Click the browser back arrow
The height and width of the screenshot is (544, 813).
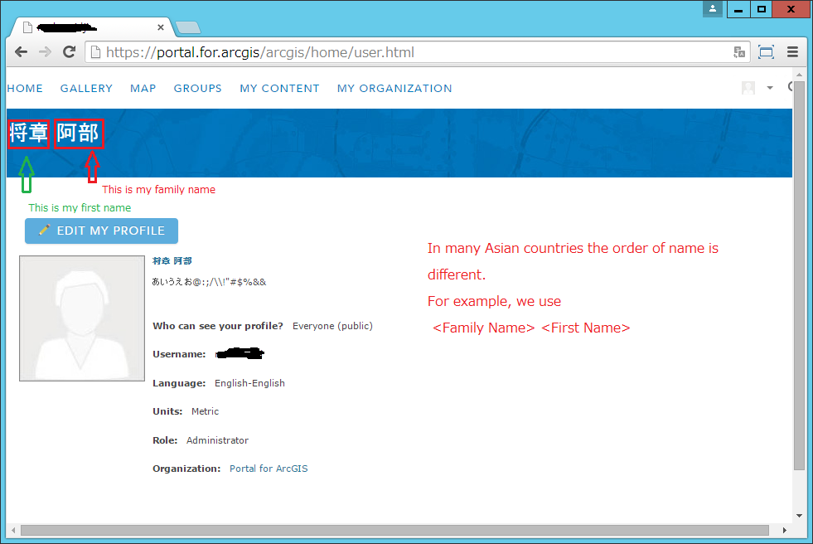(x=22, y=52)
